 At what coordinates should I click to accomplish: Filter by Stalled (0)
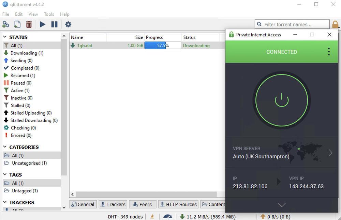32,105
